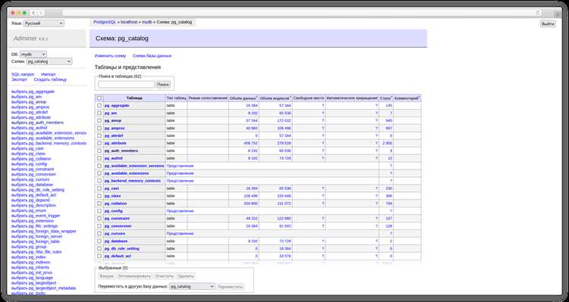Select выбрать pg_language in the sidebar
The width and height of the screenshot is (569, 302).
[x=33, y=278]
